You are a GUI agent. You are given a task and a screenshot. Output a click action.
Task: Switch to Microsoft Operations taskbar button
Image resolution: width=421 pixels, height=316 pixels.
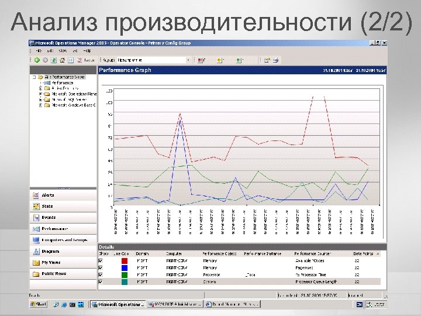click(118, 304)
